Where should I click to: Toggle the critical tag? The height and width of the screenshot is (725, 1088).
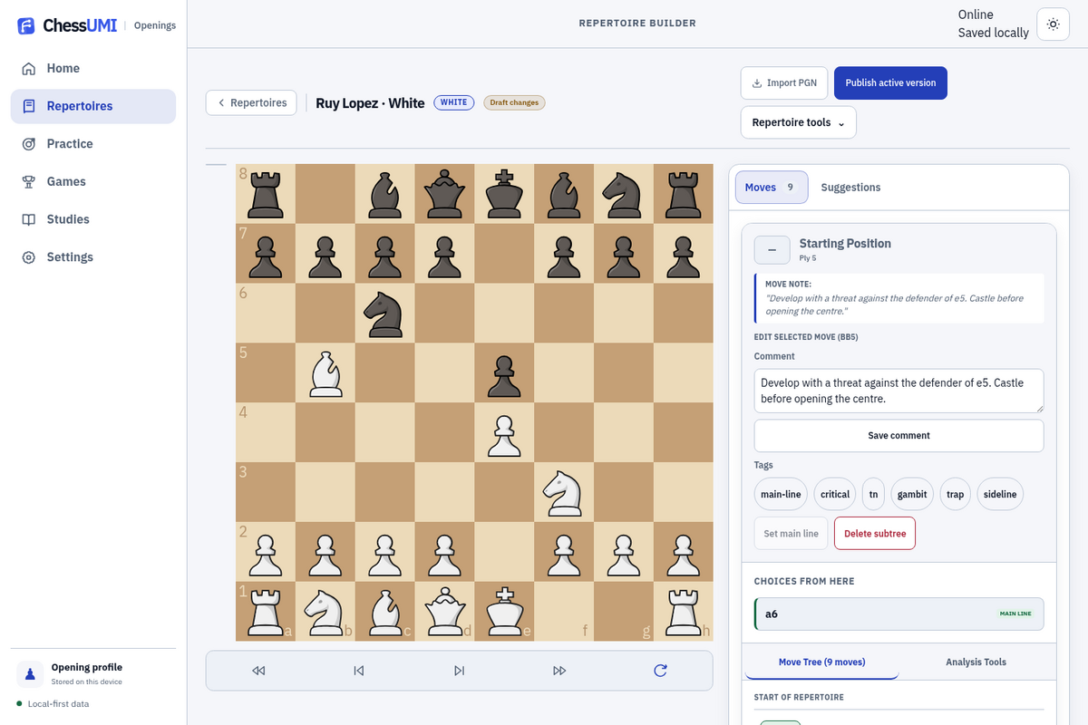point(835,494)
